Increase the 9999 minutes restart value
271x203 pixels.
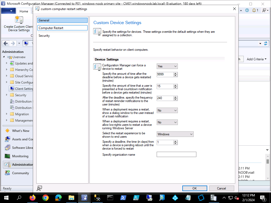[x=175, y=73]
